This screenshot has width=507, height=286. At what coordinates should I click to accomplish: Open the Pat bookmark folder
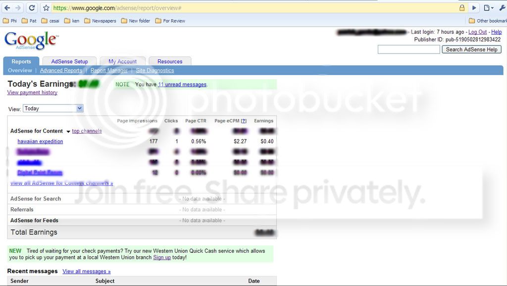click(x=29, y=21)
